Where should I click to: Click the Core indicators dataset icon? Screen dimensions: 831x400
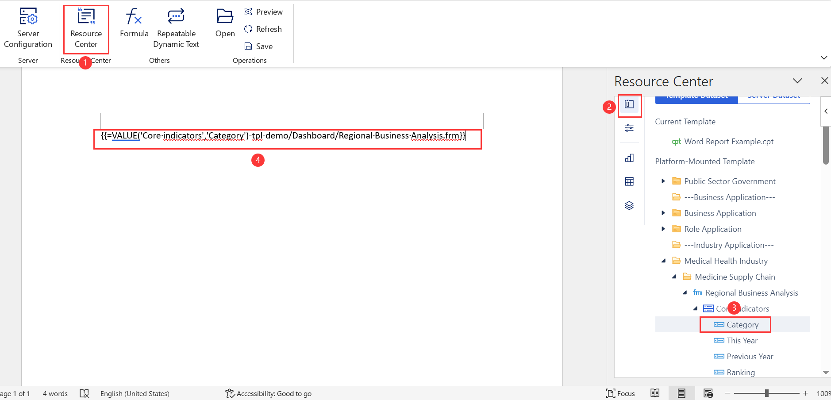[x=708, y=308]
